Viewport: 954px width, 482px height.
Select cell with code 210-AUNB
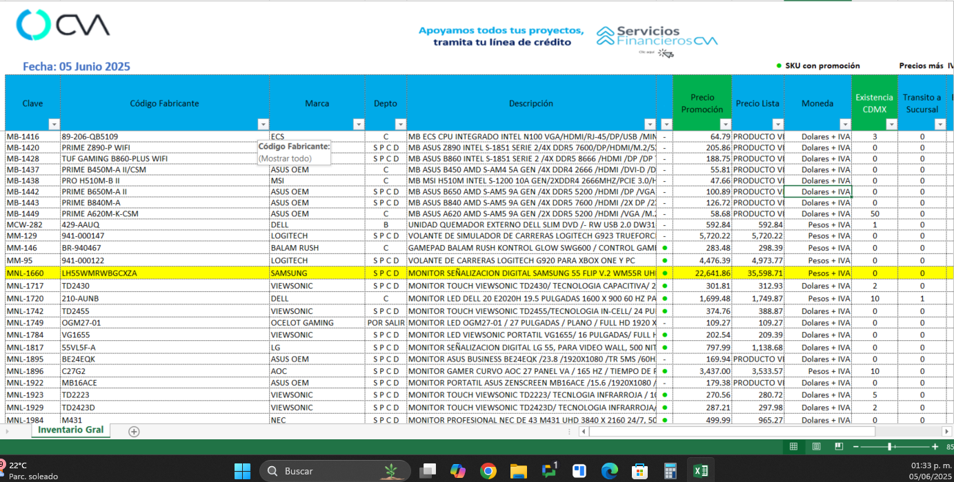click(165, 298)
